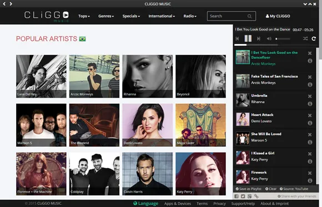Viewport: 322px width, 207px height.
Task: Click the search magnifier icon
Action: click(249, 16)
